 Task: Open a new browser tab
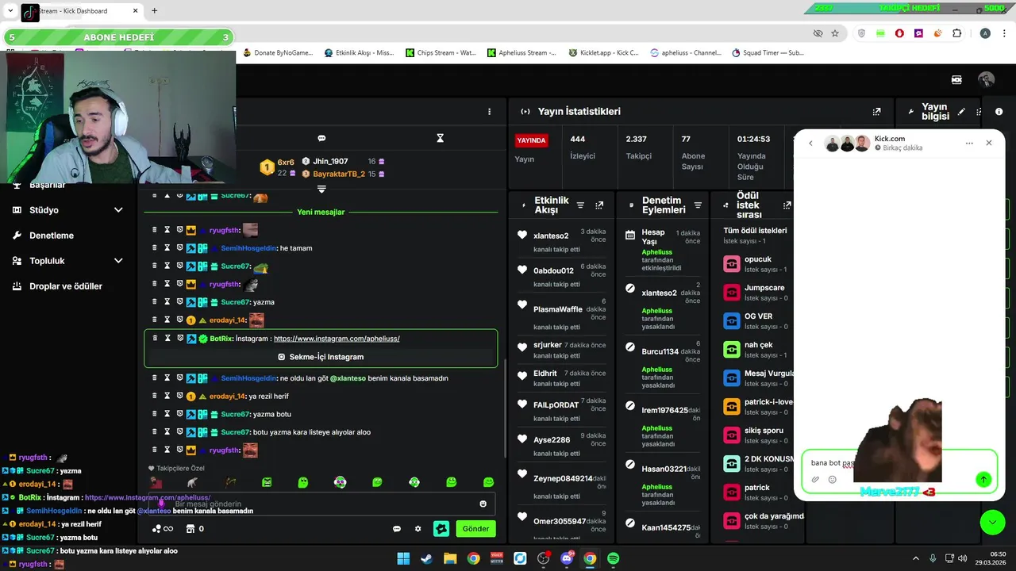point(154,11)
